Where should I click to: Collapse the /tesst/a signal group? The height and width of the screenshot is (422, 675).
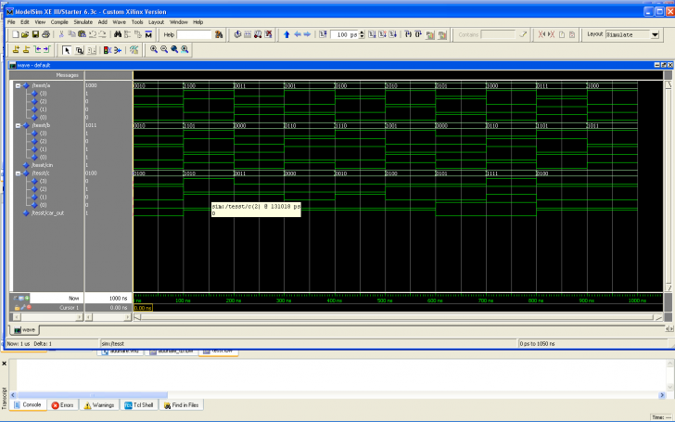point(18,85)
